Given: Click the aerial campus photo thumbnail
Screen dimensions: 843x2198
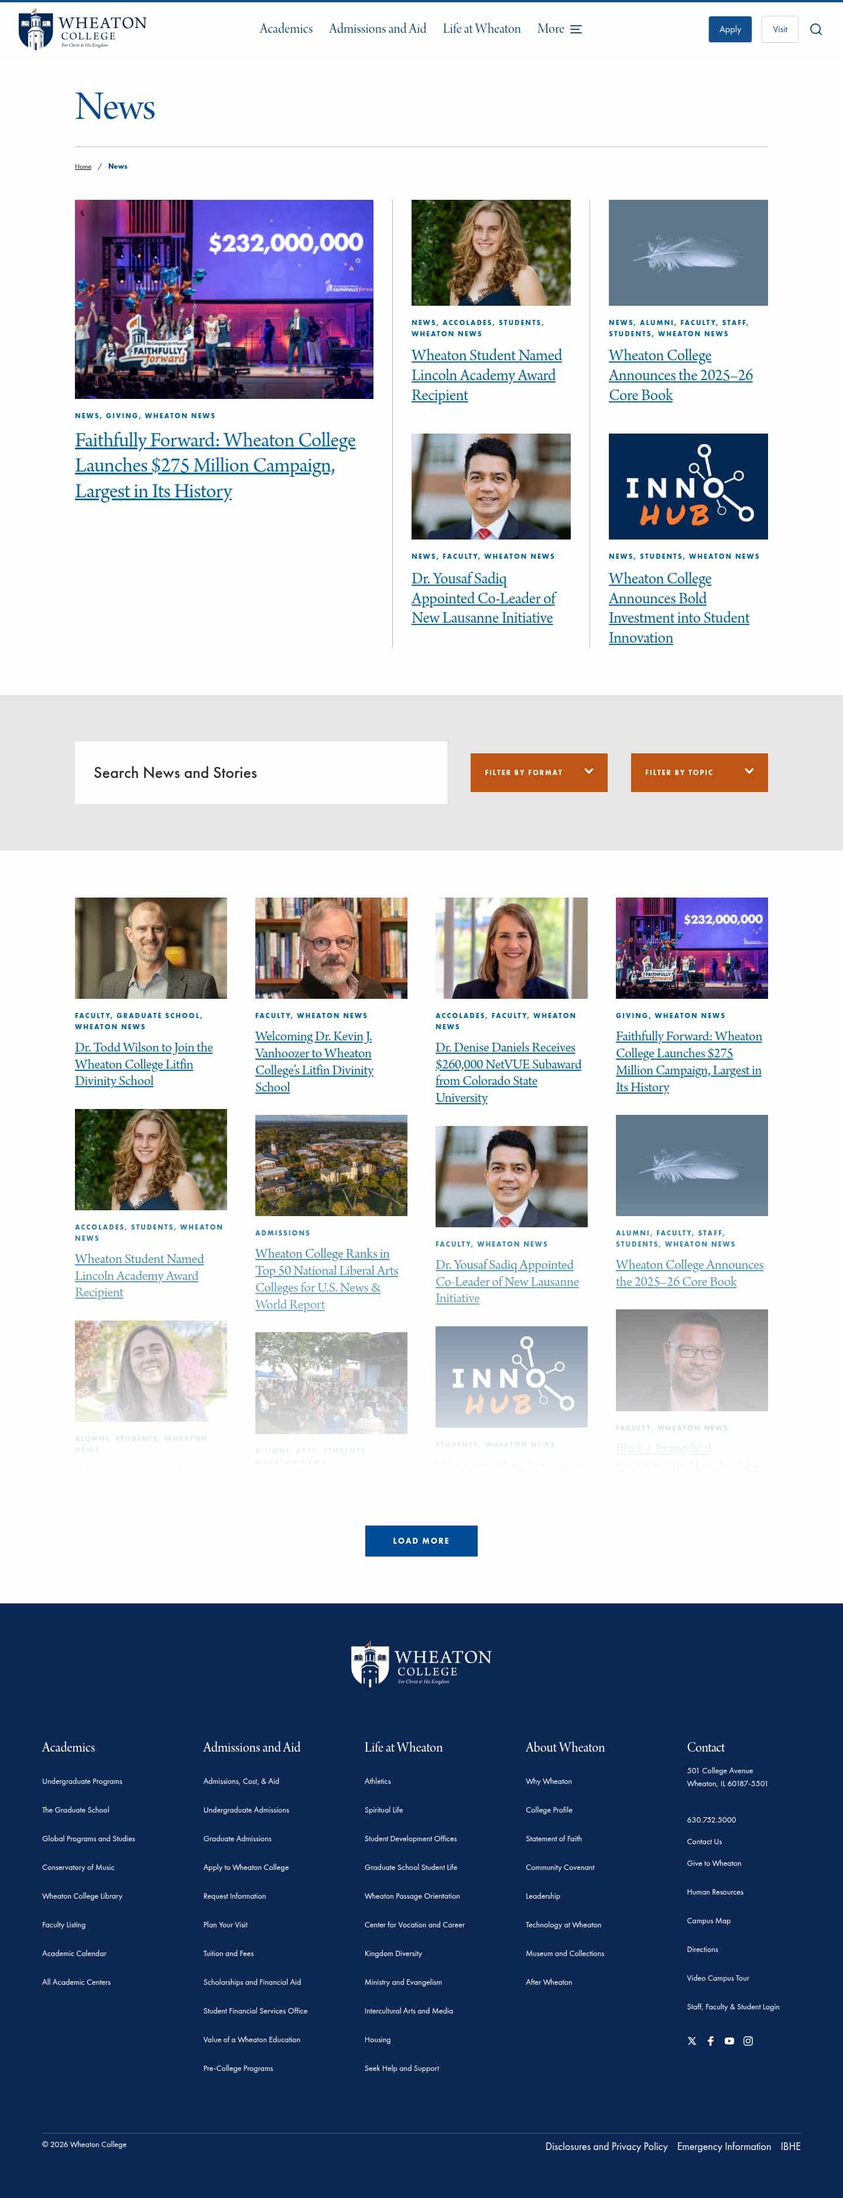Looking at the screenshot, I should 331,1166.
